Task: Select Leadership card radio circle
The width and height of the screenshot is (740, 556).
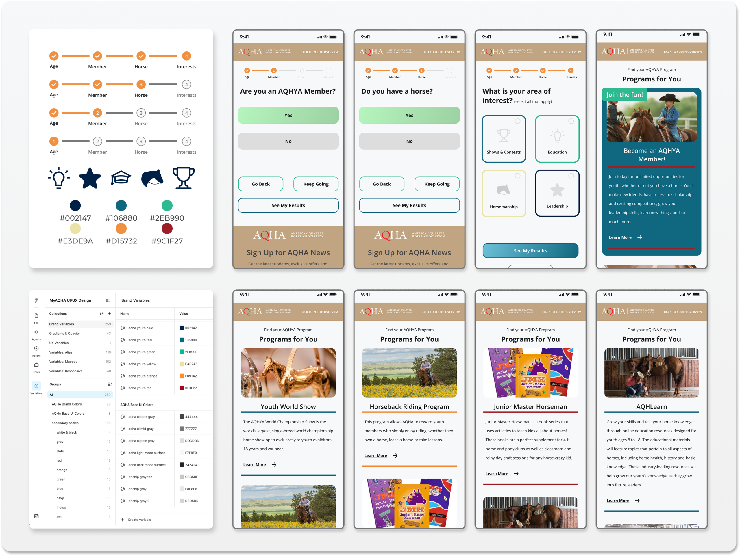Action: point(571,176)
